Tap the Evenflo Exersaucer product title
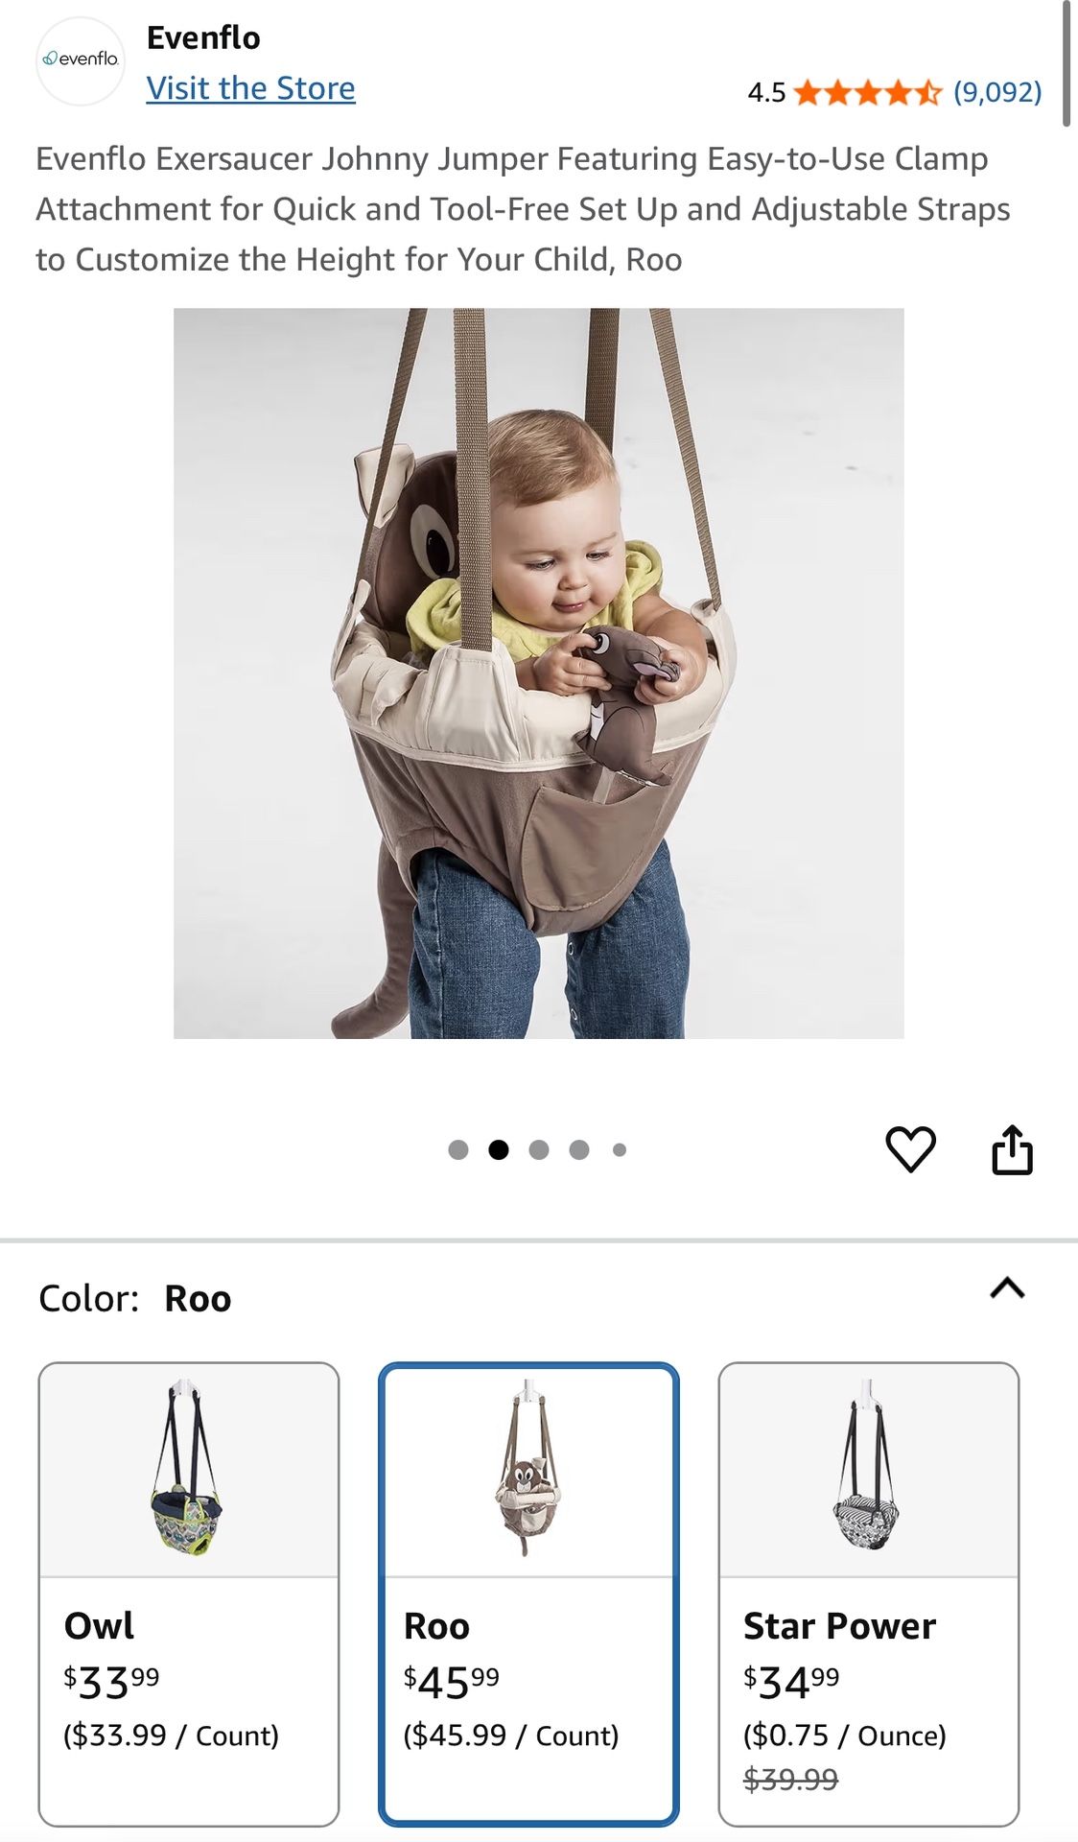Image resolution: width=1078 pixels, height=1842 pixels. 523,209
